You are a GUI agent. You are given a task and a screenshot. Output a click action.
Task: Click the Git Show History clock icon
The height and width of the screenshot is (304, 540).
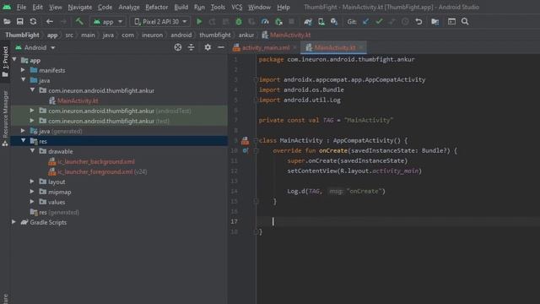[405, 22]
